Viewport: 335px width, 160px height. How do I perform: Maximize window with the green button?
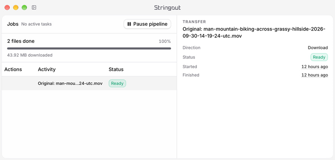[24, 7]
